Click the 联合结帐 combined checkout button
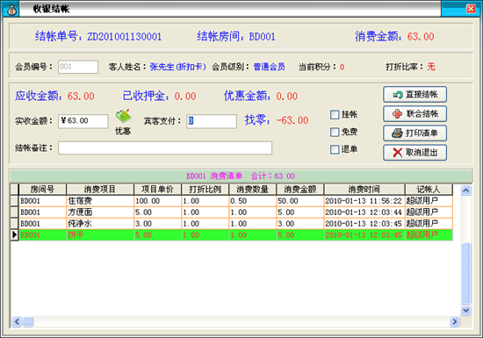Image resolution: width=483 pixels, height=338 pixels. tap(415, 114)
